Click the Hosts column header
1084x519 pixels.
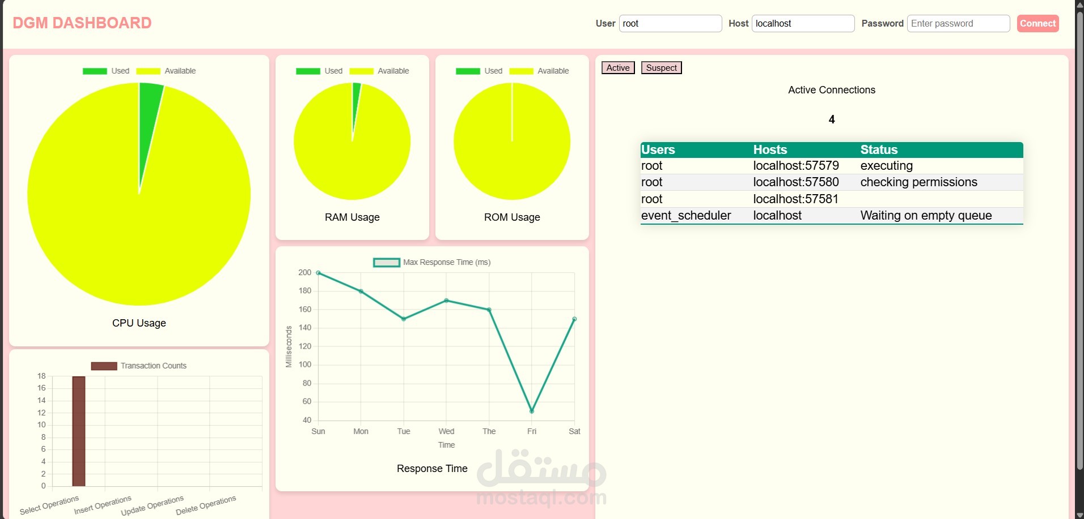pyautogui.click(x=770, y=150)
